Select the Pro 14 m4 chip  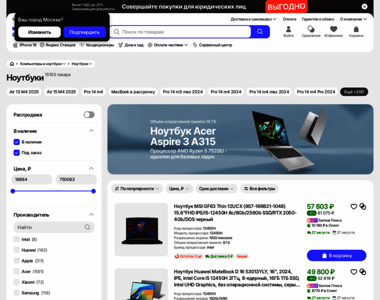pos(93,92)
